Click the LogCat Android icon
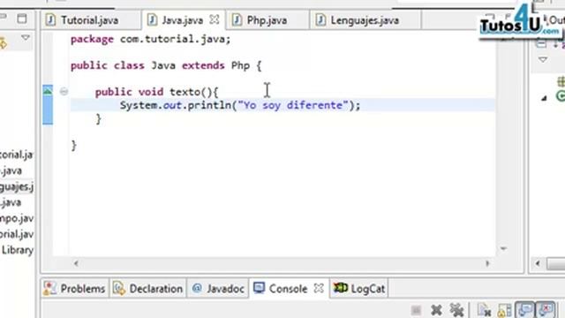Viewport: 565px width, 318px height. click(x=340, y=288)
